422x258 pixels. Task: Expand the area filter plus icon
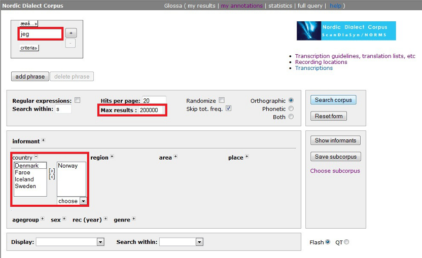click(175, 157)
